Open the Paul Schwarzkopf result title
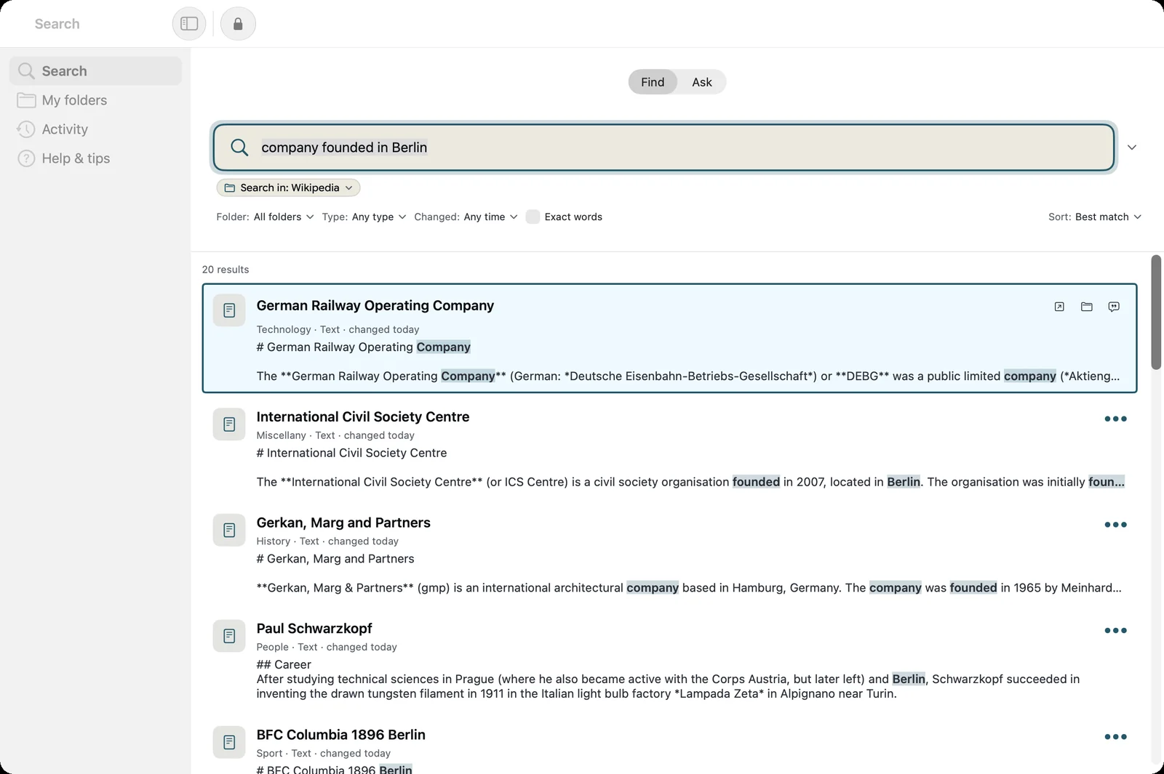 coord(314,629)
